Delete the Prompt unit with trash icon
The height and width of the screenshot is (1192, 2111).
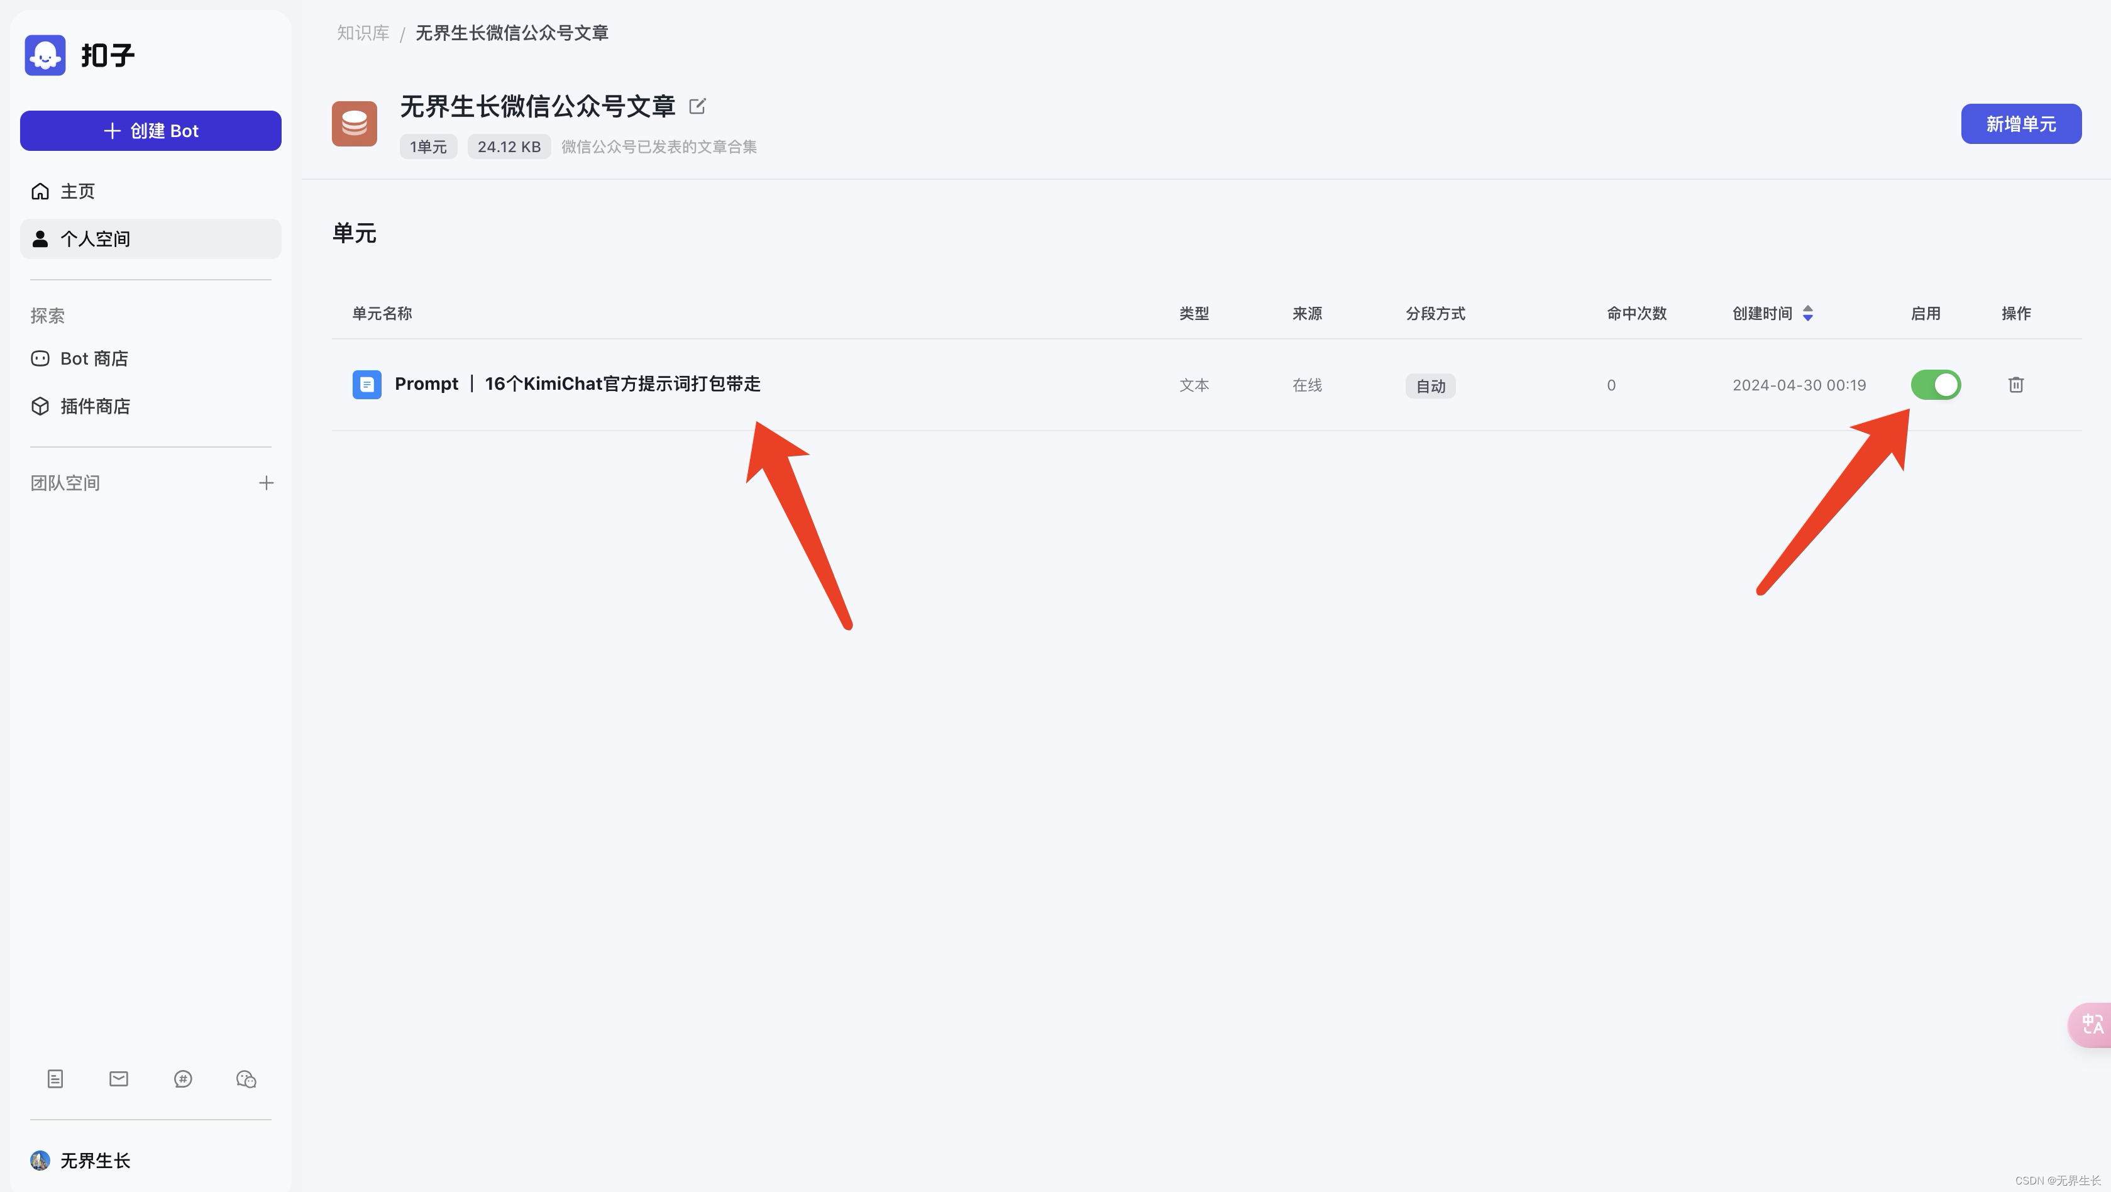pos(2016,385)
